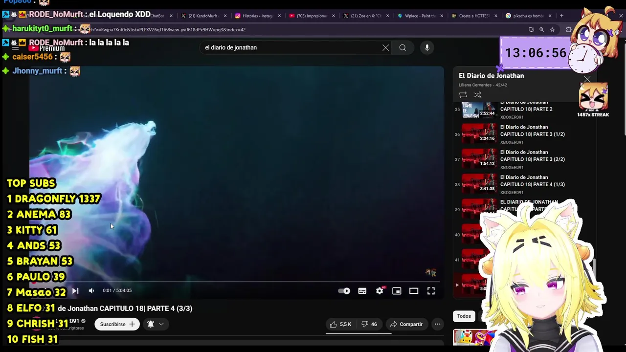This screenshot has width=626, height=352.
Task: Subscribe with the Suscribirse button
Action: (x=117, y=324)
